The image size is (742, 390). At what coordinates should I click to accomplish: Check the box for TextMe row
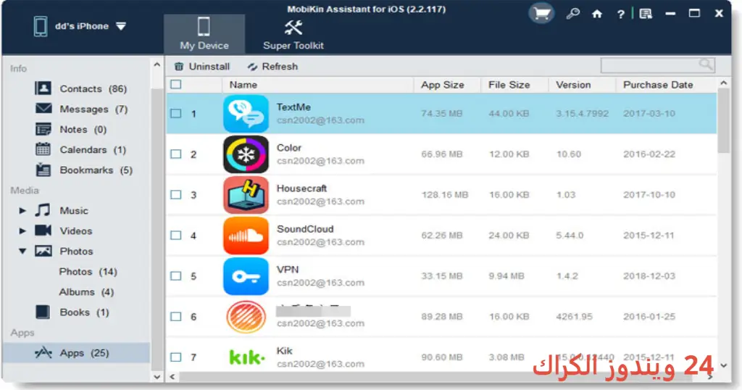pyautogui.click(x=176, y=114)
